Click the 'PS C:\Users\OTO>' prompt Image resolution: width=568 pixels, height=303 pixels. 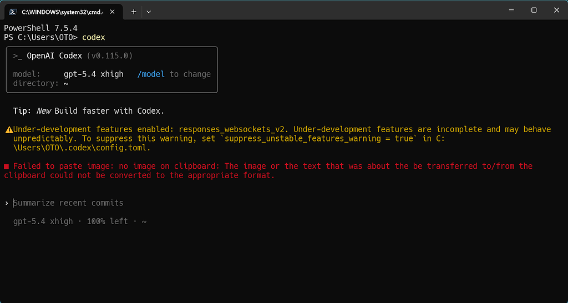tap(40, 37)
